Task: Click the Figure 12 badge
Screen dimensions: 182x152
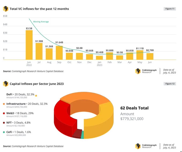Action: click(x=170, y=84)
